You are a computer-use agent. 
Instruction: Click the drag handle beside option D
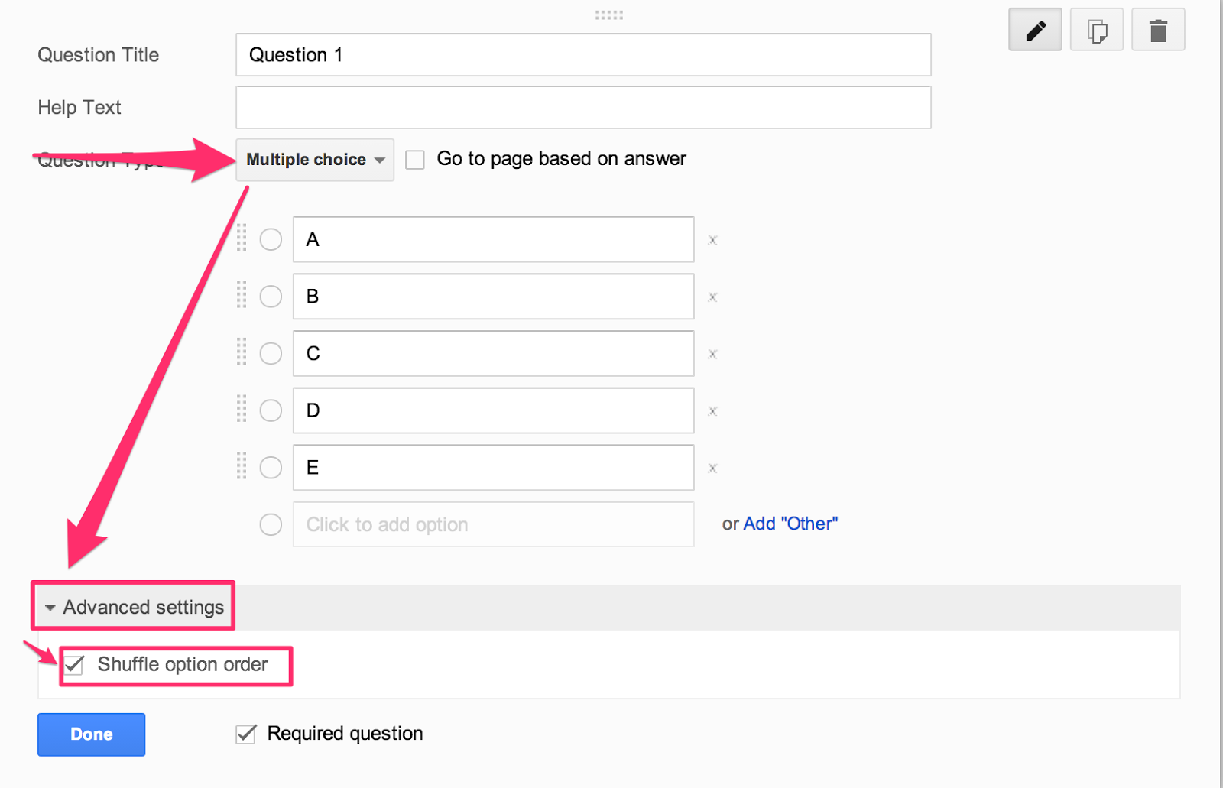coord(242,409)
